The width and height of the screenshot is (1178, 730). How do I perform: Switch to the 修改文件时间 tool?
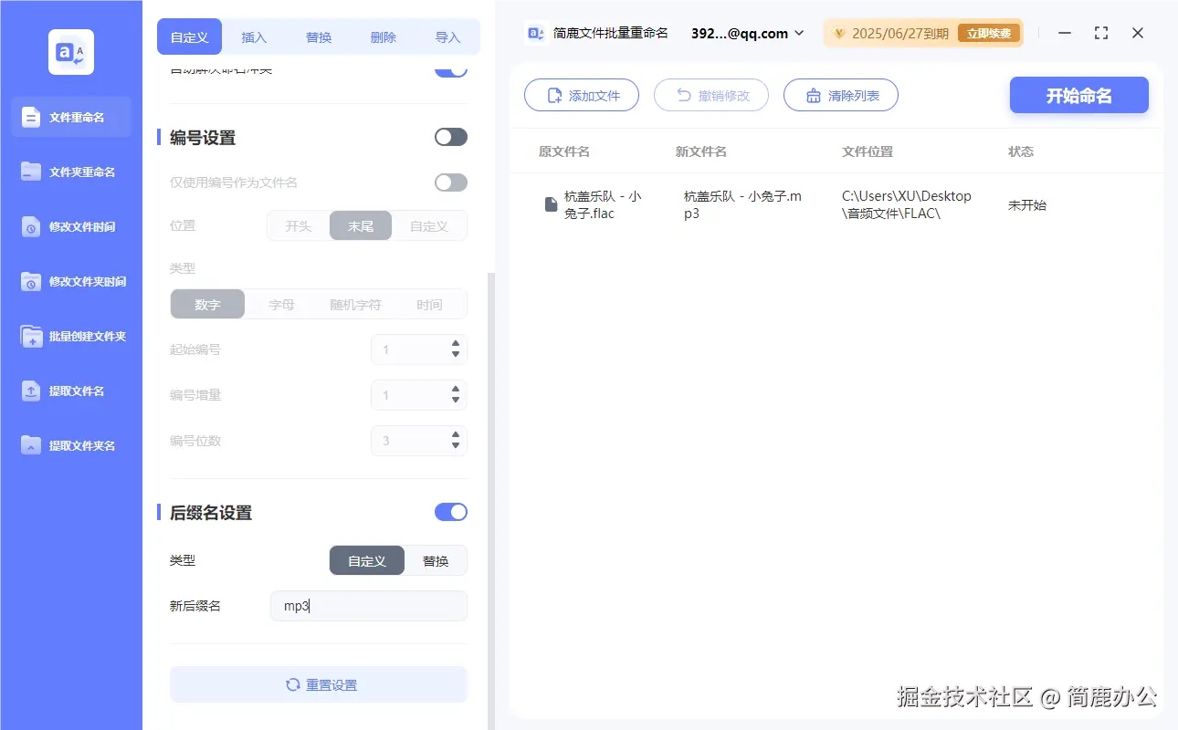click(70, 226)
